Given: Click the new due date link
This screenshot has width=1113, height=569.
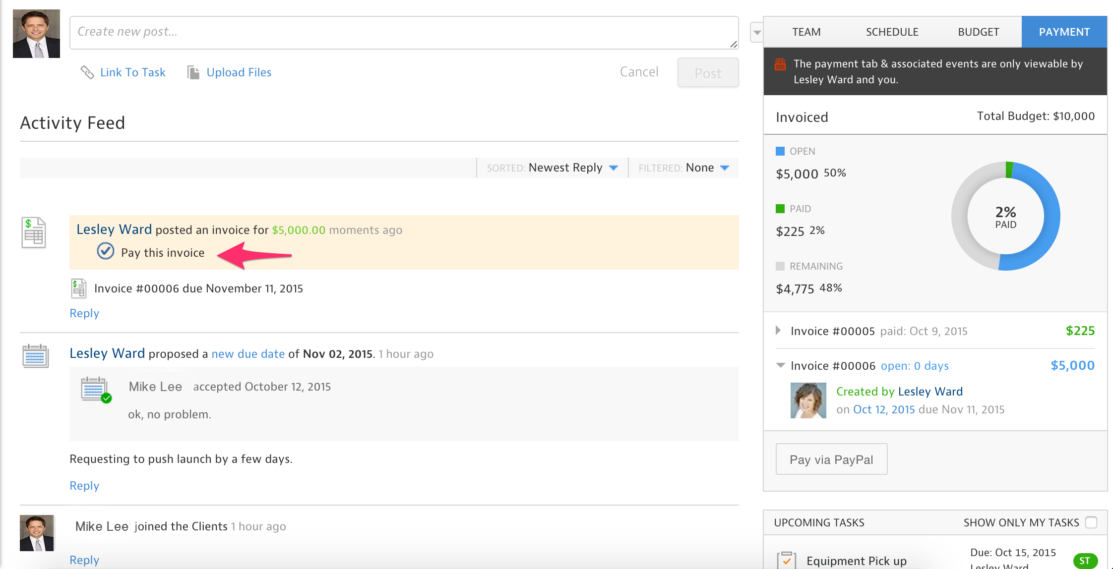Looking at the screenshot, I should pyautogui.click(x=248, y=354).
